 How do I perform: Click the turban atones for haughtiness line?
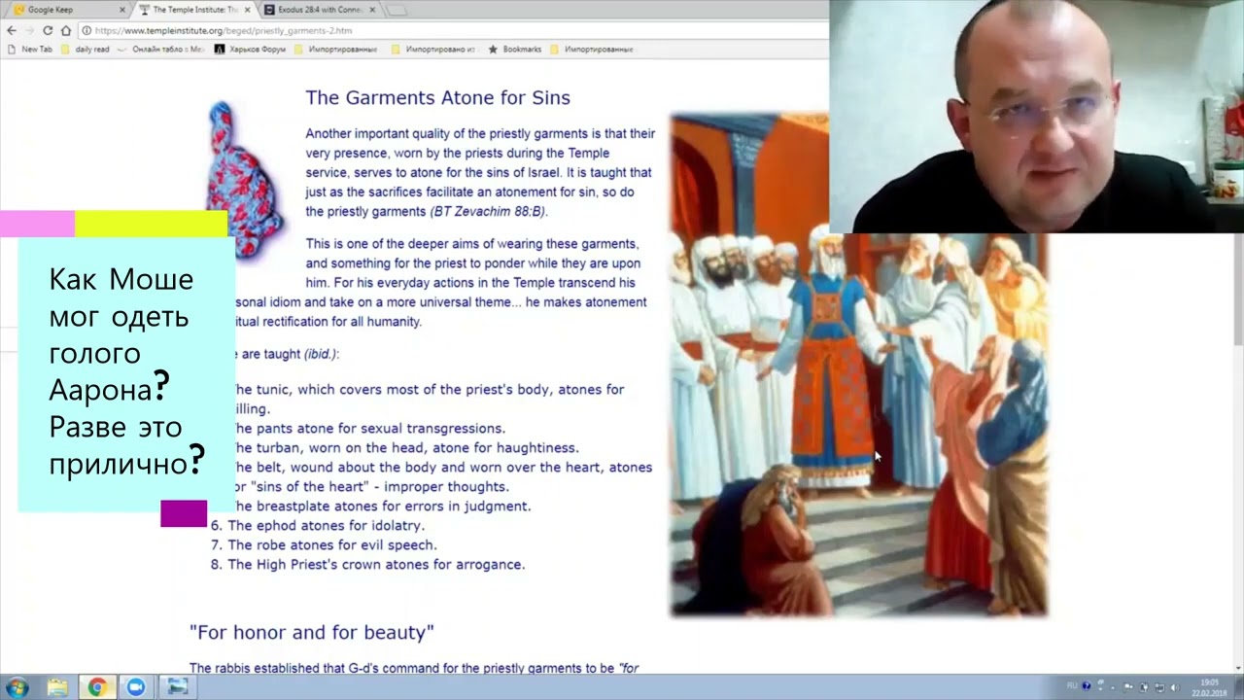[x=406, y=447]
